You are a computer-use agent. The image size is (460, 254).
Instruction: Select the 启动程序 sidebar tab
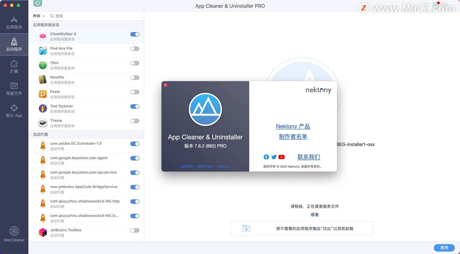tap(14, 45)
